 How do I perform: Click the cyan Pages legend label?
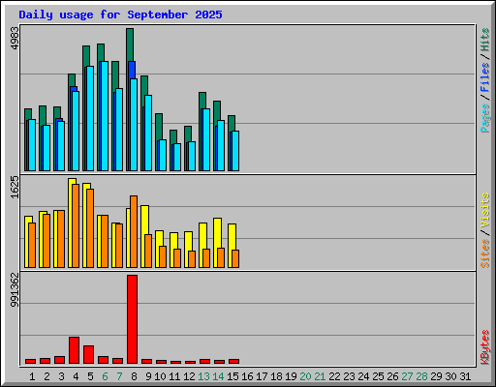point(484,118)
